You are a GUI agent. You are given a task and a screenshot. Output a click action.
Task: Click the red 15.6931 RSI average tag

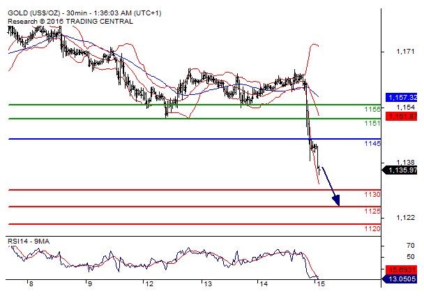(402, 269)
